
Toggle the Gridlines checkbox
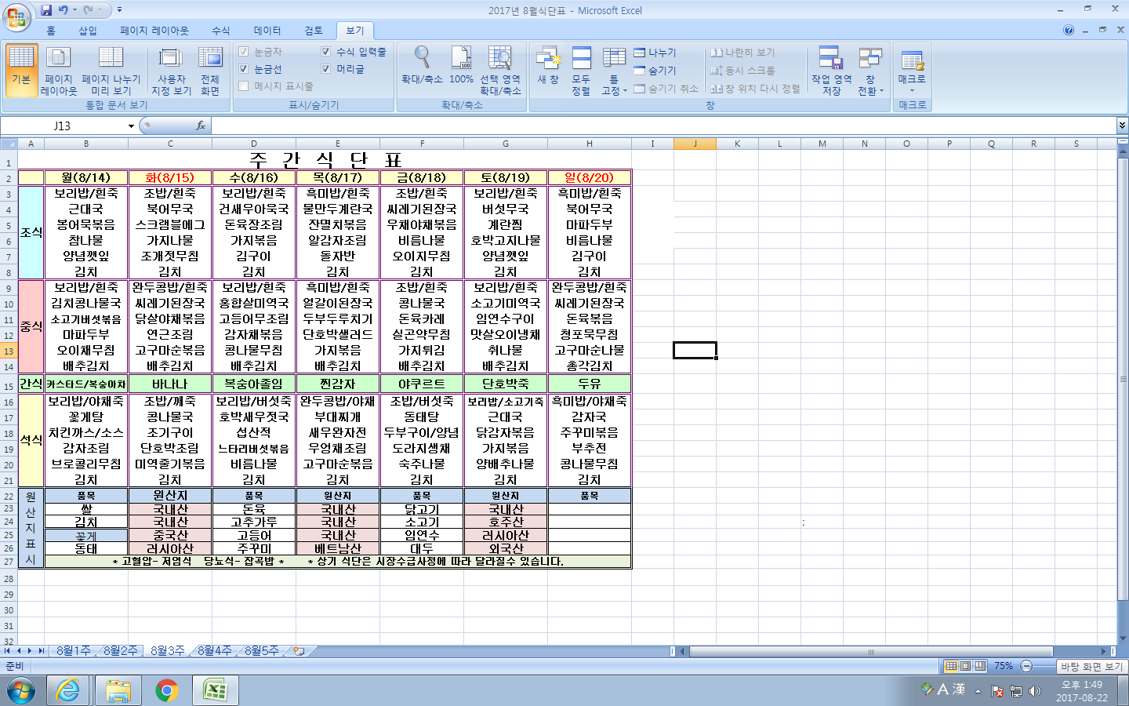(244, 69)
